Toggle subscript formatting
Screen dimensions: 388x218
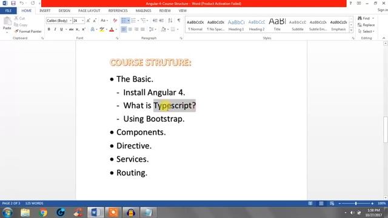pos(78,30)
